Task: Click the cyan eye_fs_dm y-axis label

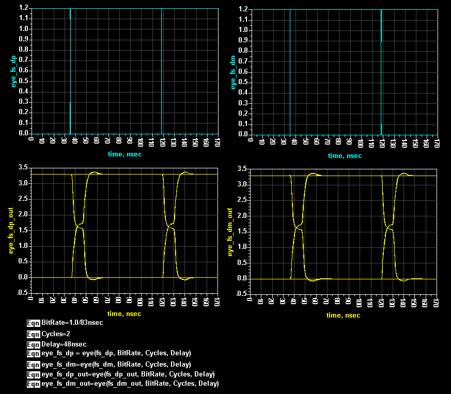Action: (233, 72)
